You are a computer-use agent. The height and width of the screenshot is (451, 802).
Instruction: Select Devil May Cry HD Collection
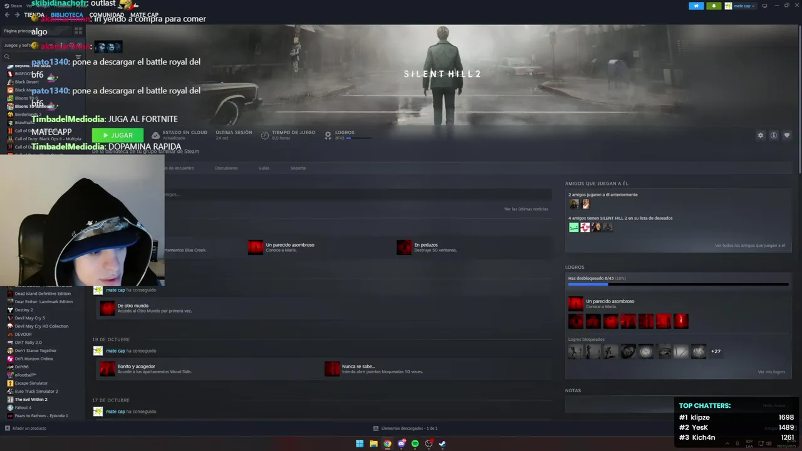[43, 326]
